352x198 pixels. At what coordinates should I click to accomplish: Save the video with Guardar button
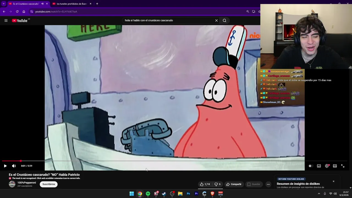(x=254, y=184)
